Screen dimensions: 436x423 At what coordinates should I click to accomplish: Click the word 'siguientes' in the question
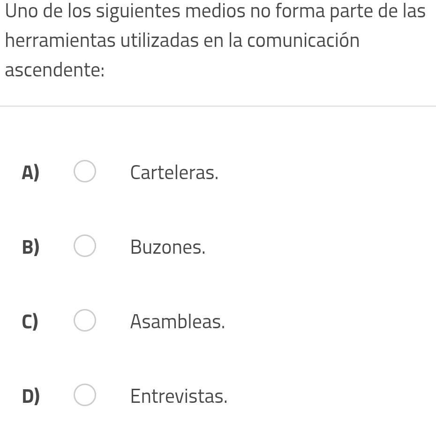click(138, 11)
